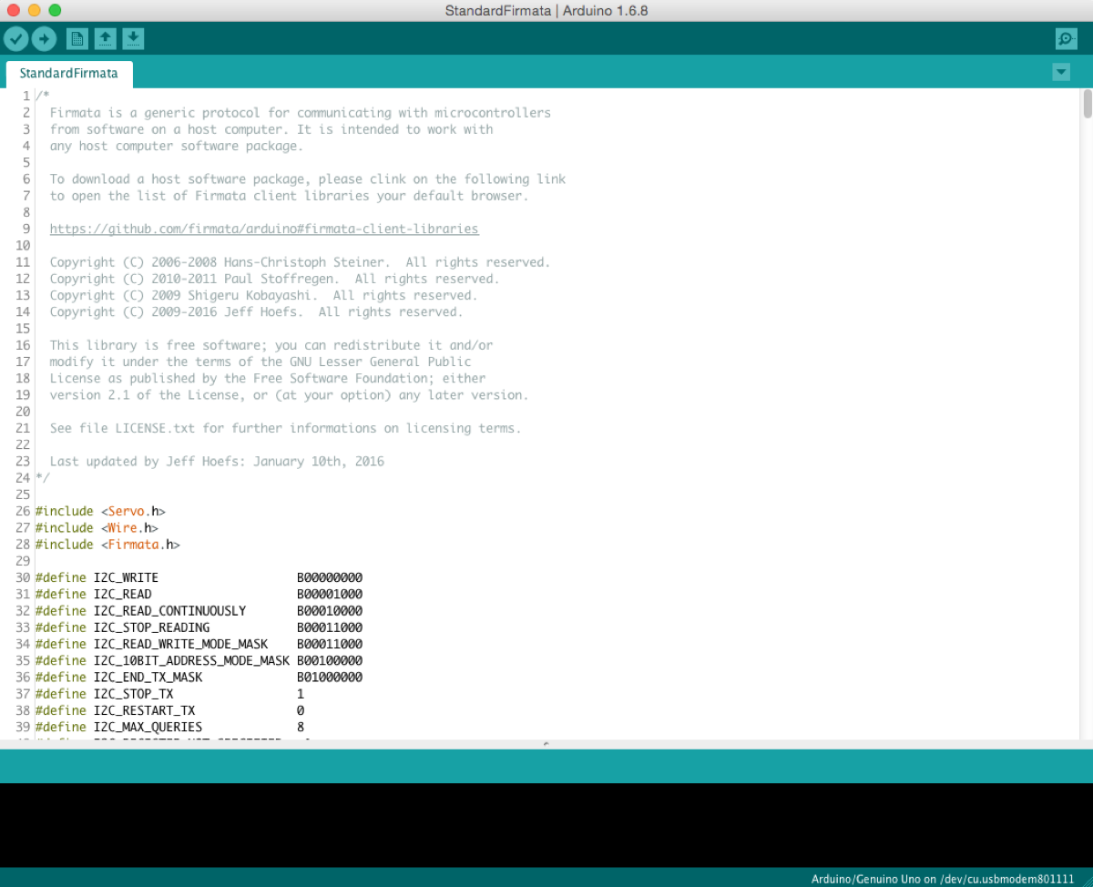The height and width of the screenshot is (887, 1093).
Task: Save the sketch with the Save icon
Action: click(133, 38)
